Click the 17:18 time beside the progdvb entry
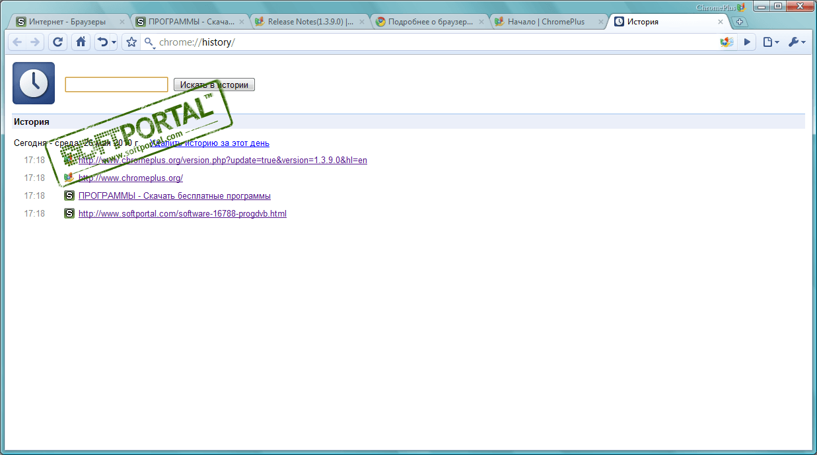Image resolution: width=817 pixels, height=455 pixels. pyautogui.click(x=34, y=213)
